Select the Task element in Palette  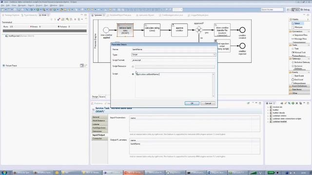point(295,49)
